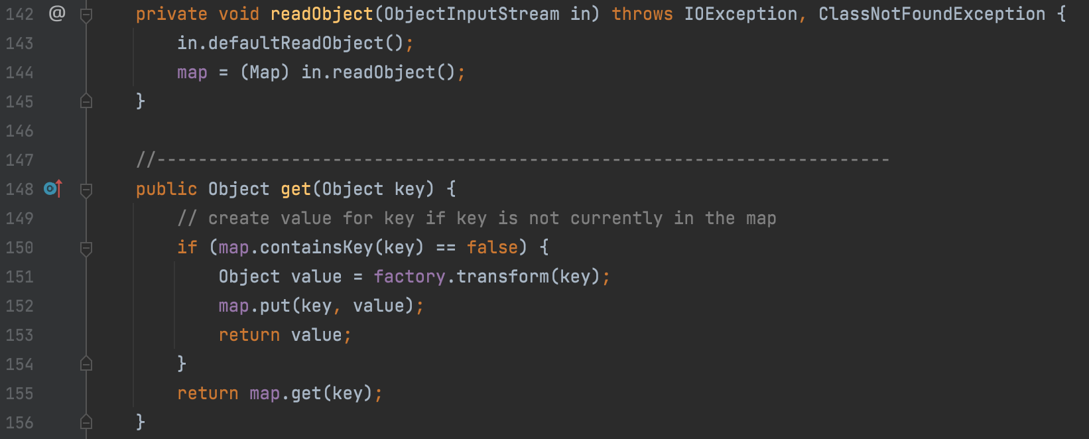The height and width of the screenshot is (439, 1089).
Task: Click the get method name on line 148
Action: point(296,189)
